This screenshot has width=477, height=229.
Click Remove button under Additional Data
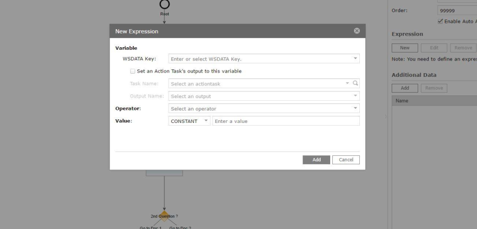pos(433,87)
